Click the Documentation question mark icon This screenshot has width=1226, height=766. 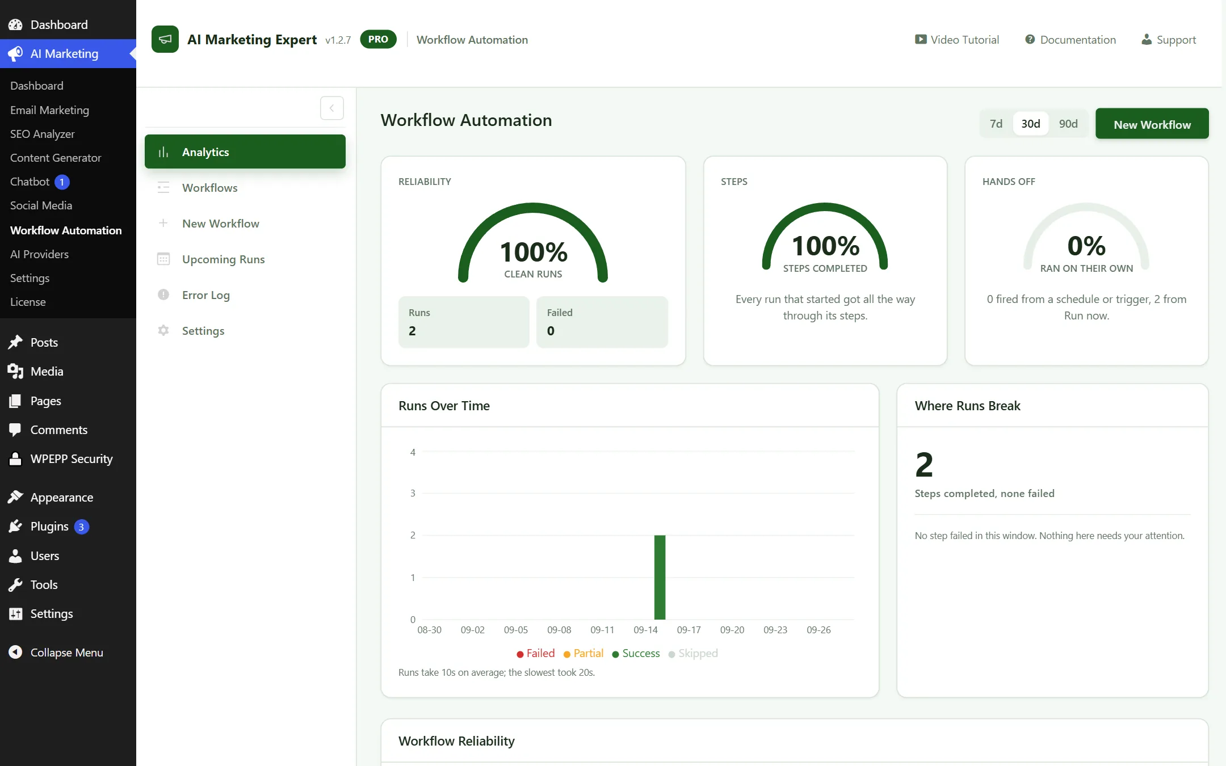pyautogui.click(x=1030, y=39)
